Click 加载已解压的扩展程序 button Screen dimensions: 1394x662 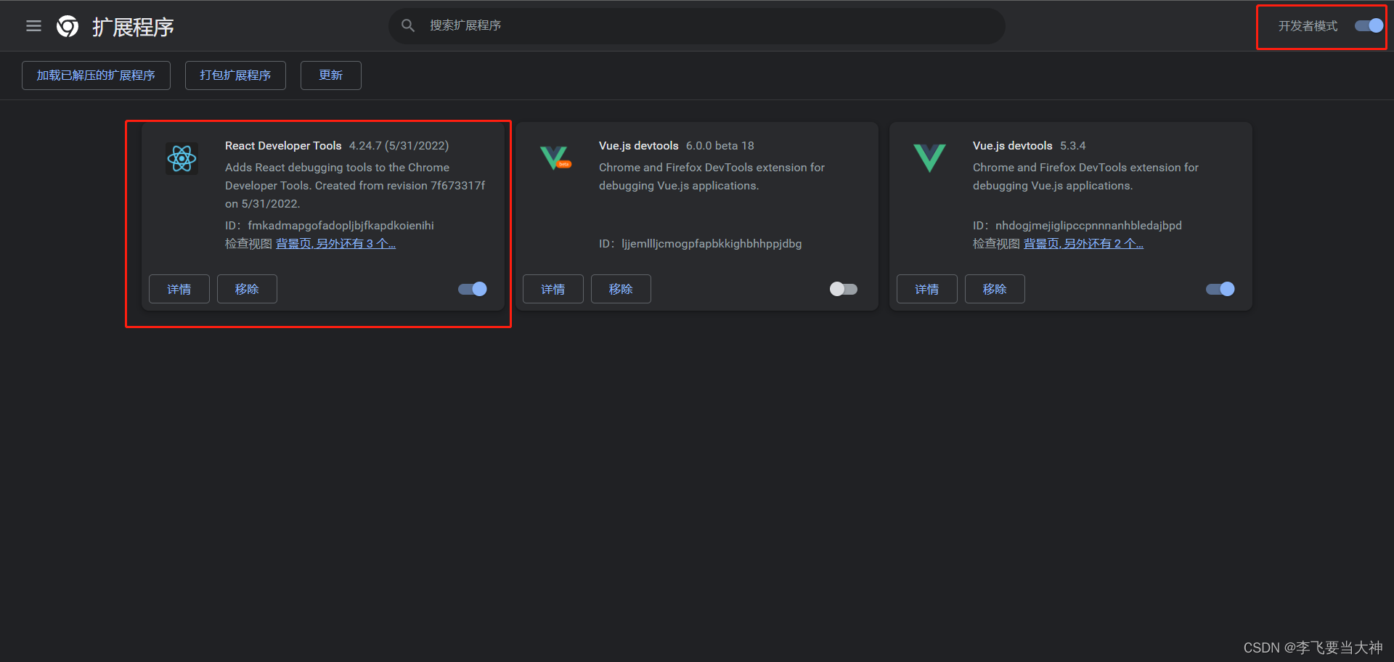[x=95, y=75]
